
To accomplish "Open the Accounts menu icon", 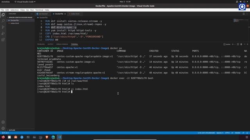I will (x=3, y=122).
